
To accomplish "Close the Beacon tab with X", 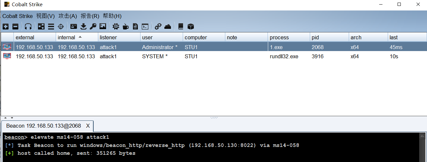I will click(88, 126).
